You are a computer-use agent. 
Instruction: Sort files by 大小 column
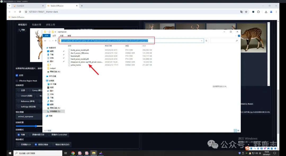coord(144,46)
